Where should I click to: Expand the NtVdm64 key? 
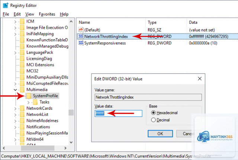click(x=15, y=140)
